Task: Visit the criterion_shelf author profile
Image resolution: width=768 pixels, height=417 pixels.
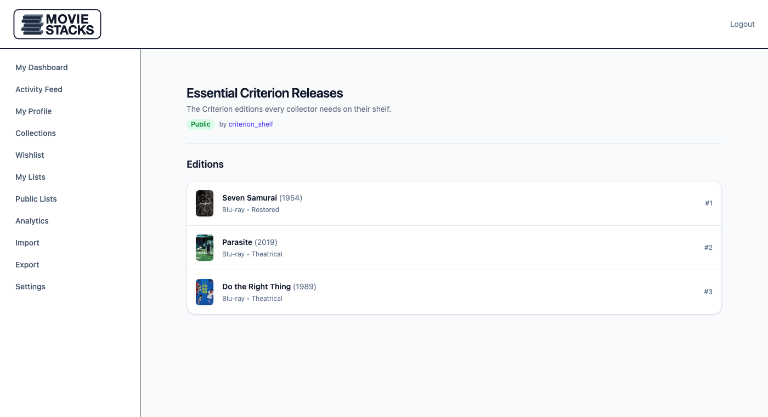Action: point(251,124)
